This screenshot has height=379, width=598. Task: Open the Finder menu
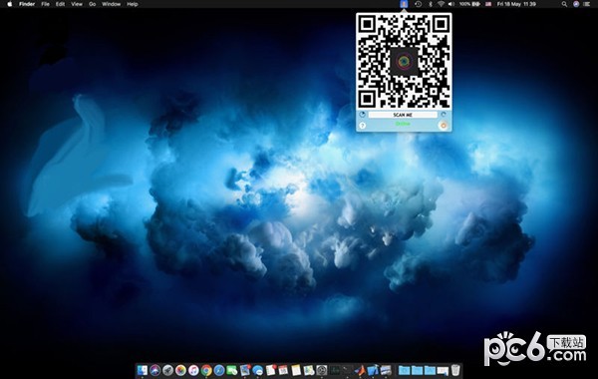27,4
